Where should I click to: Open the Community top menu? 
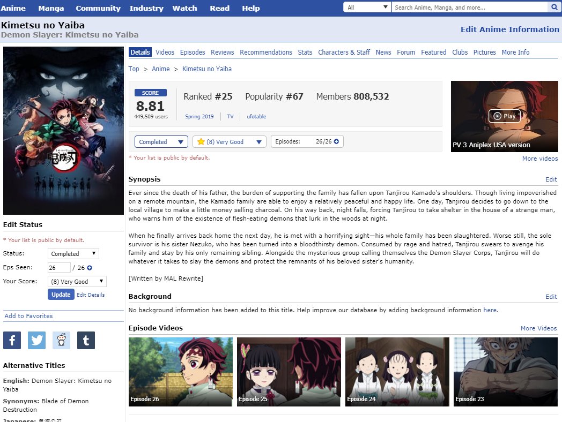tap(98, 8)
